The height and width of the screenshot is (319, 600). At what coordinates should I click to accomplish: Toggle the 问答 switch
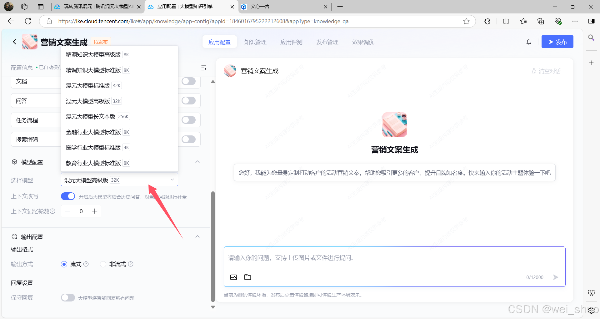[189, 101]
